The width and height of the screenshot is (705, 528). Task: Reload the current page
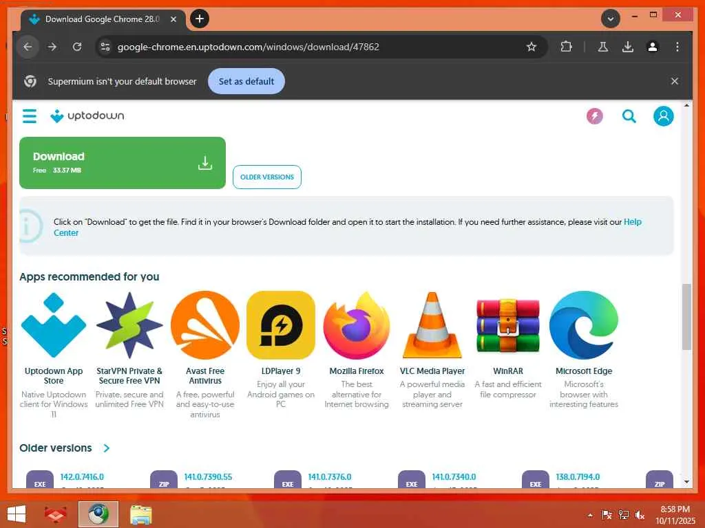(77, 47)
